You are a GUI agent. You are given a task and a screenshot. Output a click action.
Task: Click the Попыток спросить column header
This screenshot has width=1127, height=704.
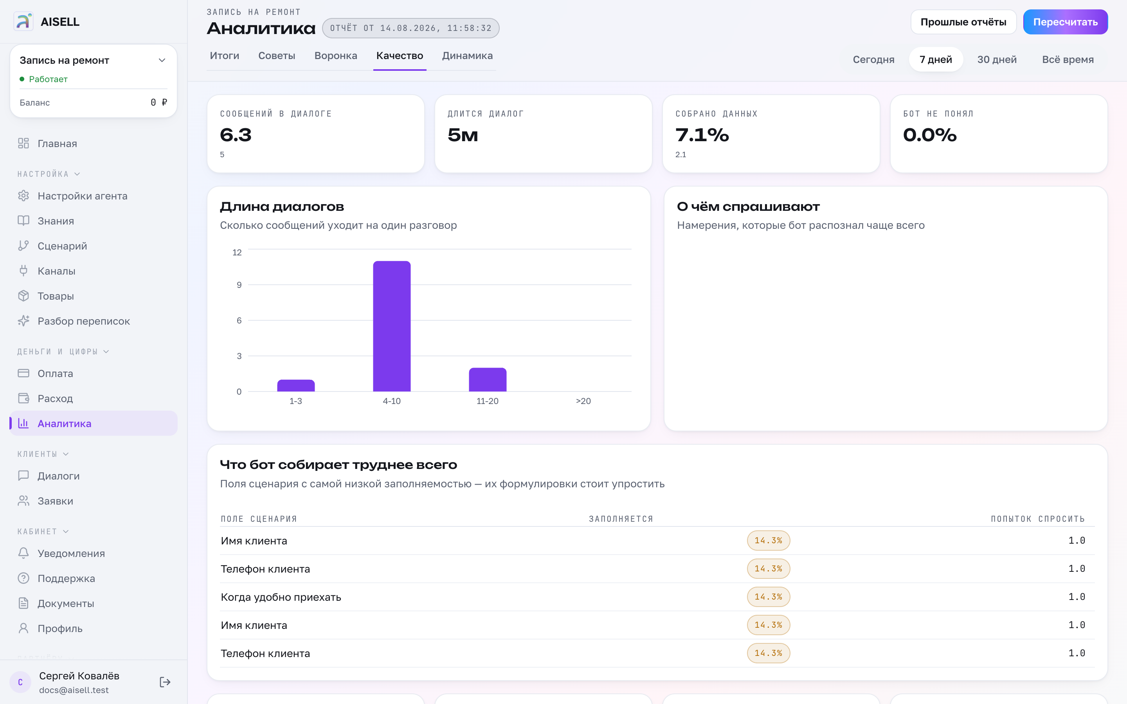[1038, 519]
